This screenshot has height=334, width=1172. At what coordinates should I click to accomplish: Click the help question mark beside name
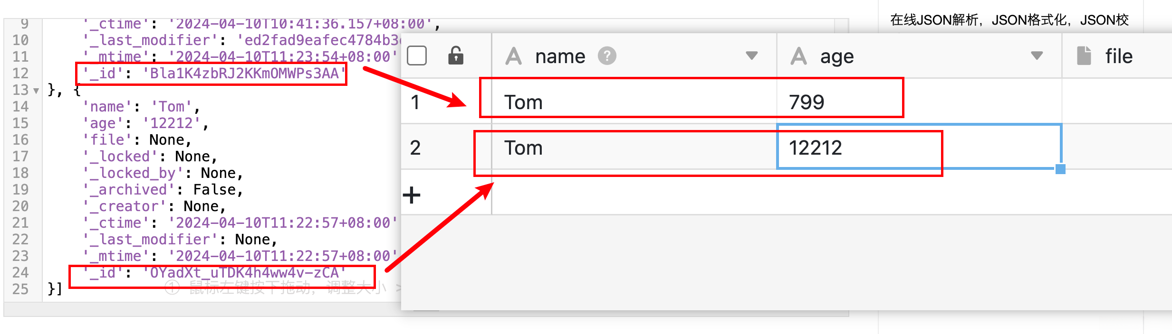point(607,56)
